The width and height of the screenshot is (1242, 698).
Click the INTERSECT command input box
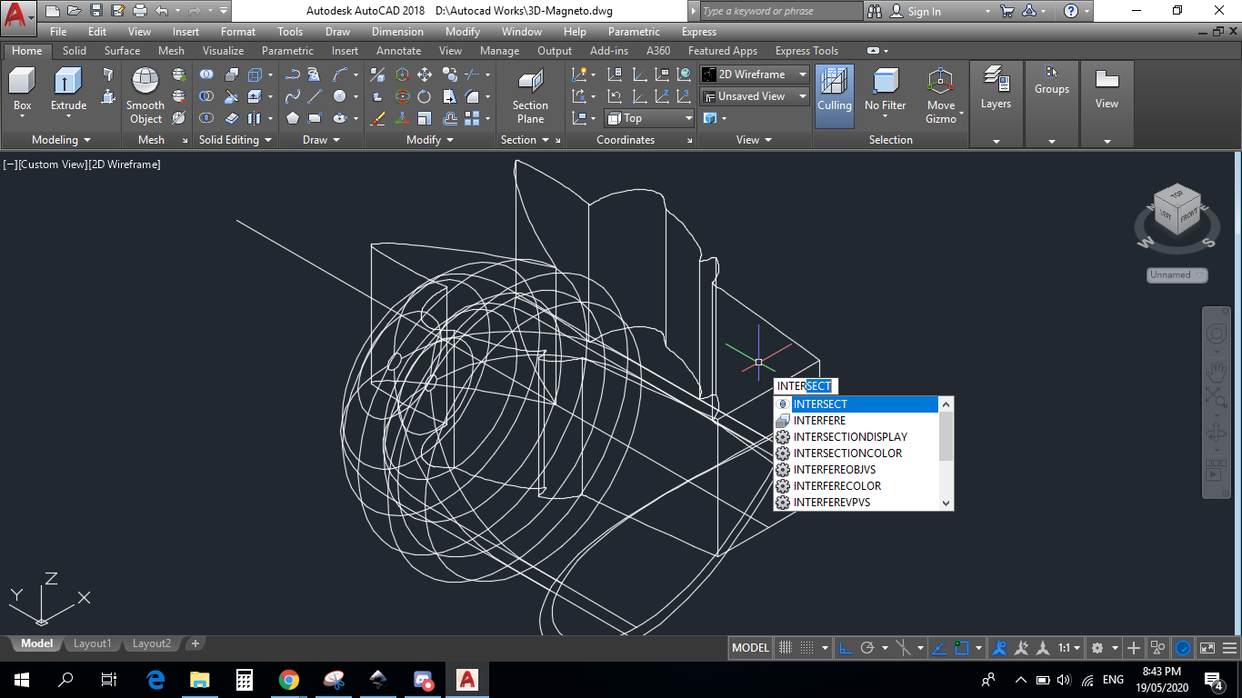(x=805, y=386)
